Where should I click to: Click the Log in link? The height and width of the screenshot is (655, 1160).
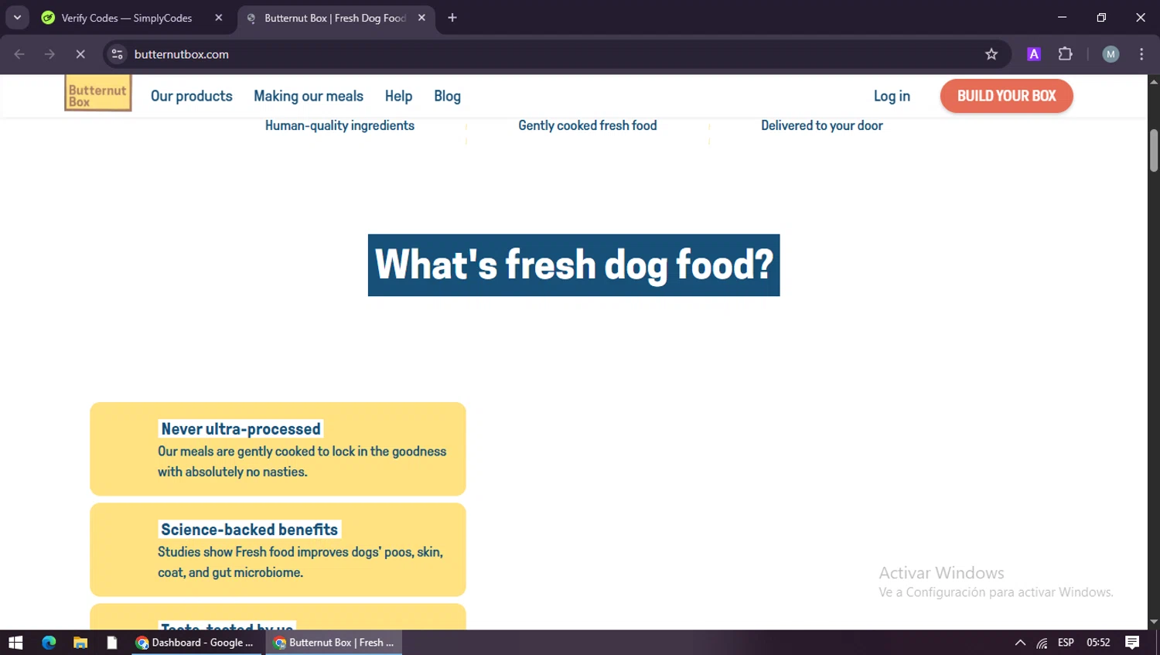(892, 96)
